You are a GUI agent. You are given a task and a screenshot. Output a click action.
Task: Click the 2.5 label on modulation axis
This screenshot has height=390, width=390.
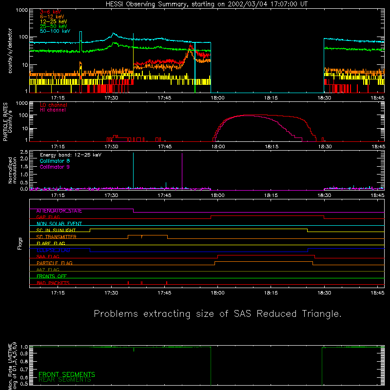pyautogui.click(x=24, y=152)
